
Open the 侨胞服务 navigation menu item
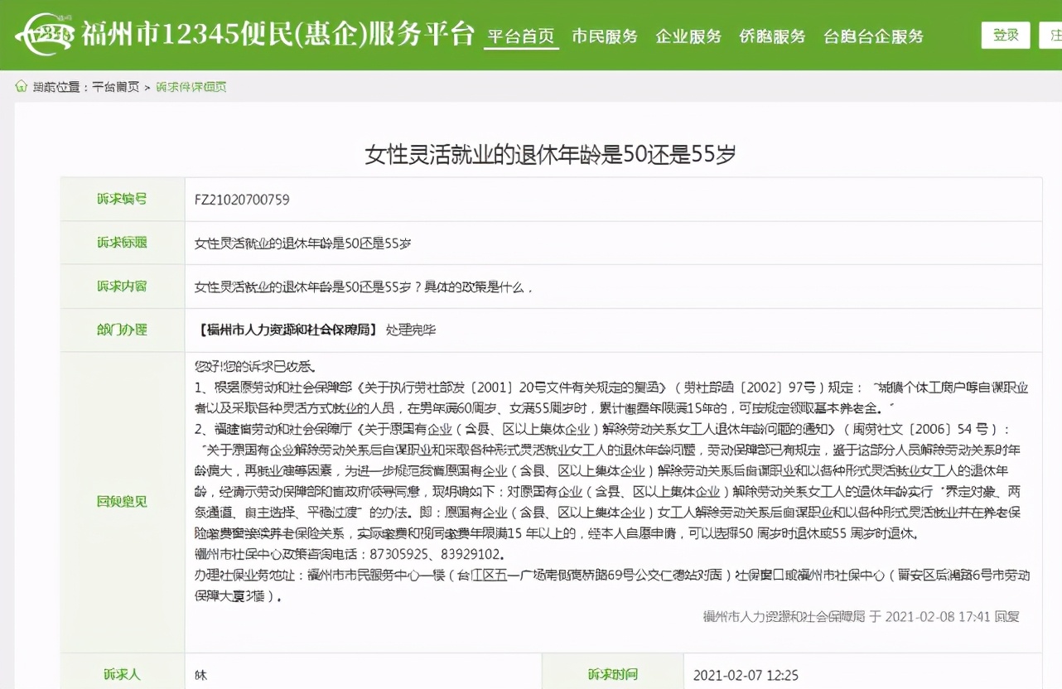click(772, 36)
